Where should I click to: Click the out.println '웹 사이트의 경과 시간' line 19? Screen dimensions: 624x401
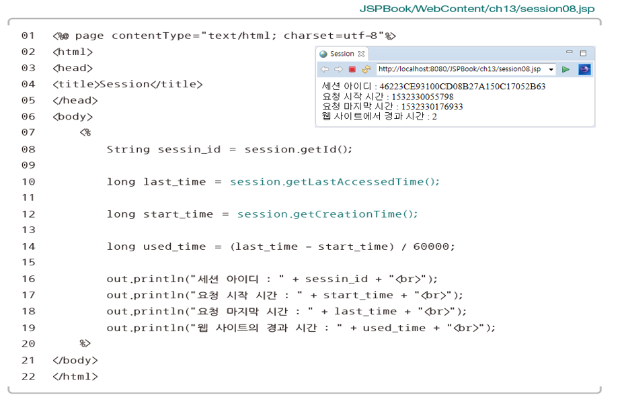pyautogui.click(x=301, y=328)
